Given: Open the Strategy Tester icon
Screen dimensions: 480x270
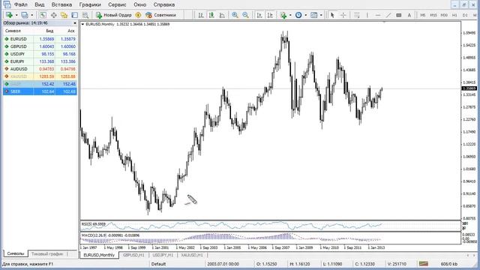Looking at the screenshot, I should point(85,15).
